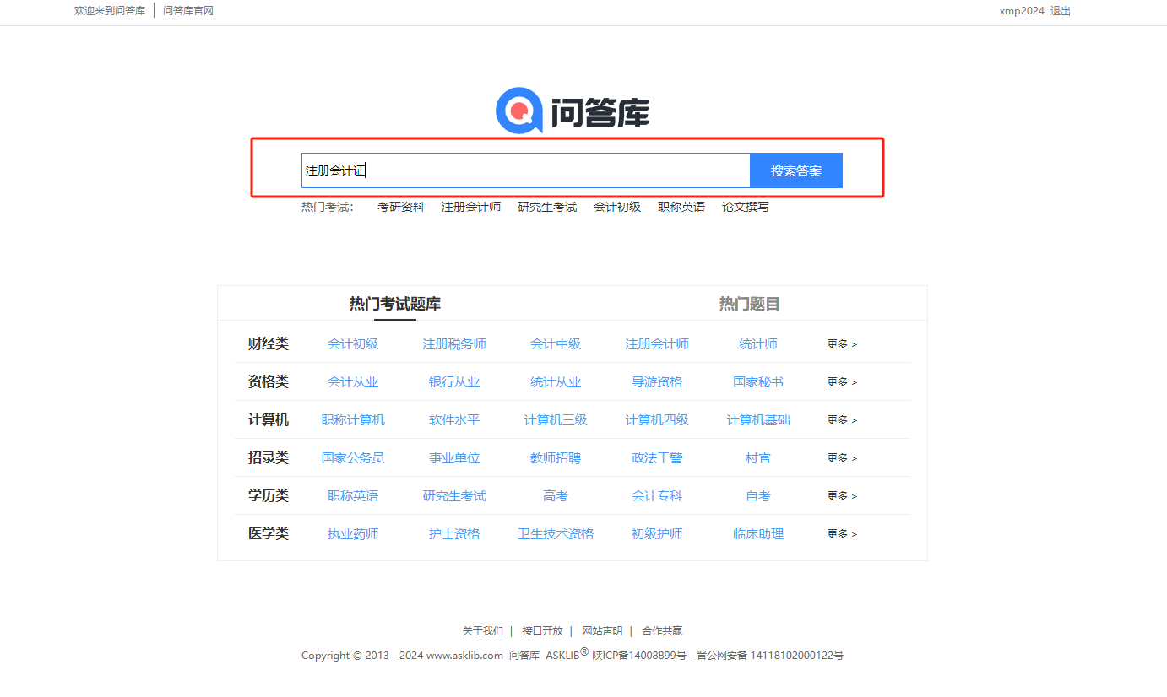Click the 搜索答案 button
Screen dimensions: 1167x697
(796, 170)
